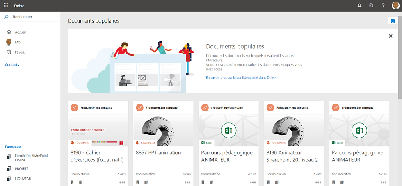Viewport: 402px width, 186px height.
Task: Open the NOUVEAU board
Action: 23,179
